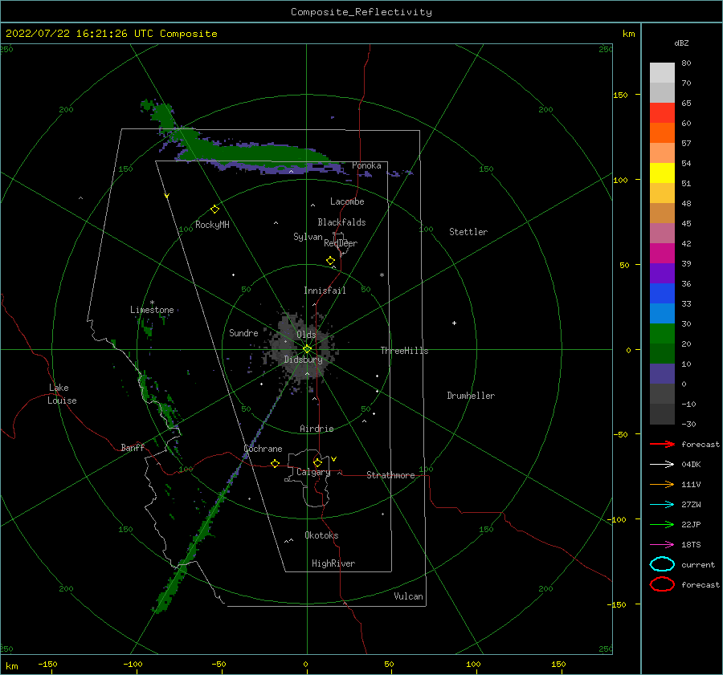Pick the magenta swatch in dBZ scale
This screenshot has width=723, height=675.
tap(662, 254)
